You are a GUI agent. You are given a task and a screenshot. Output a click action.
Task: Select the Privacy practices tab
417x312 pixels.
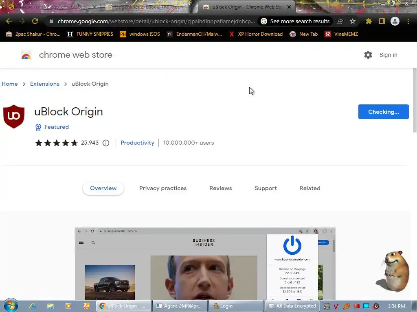163,188
